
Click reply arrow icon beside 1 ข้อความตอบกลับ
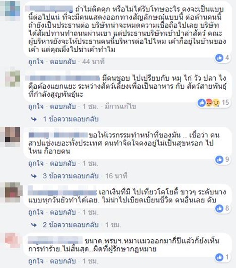pos(34,119)
